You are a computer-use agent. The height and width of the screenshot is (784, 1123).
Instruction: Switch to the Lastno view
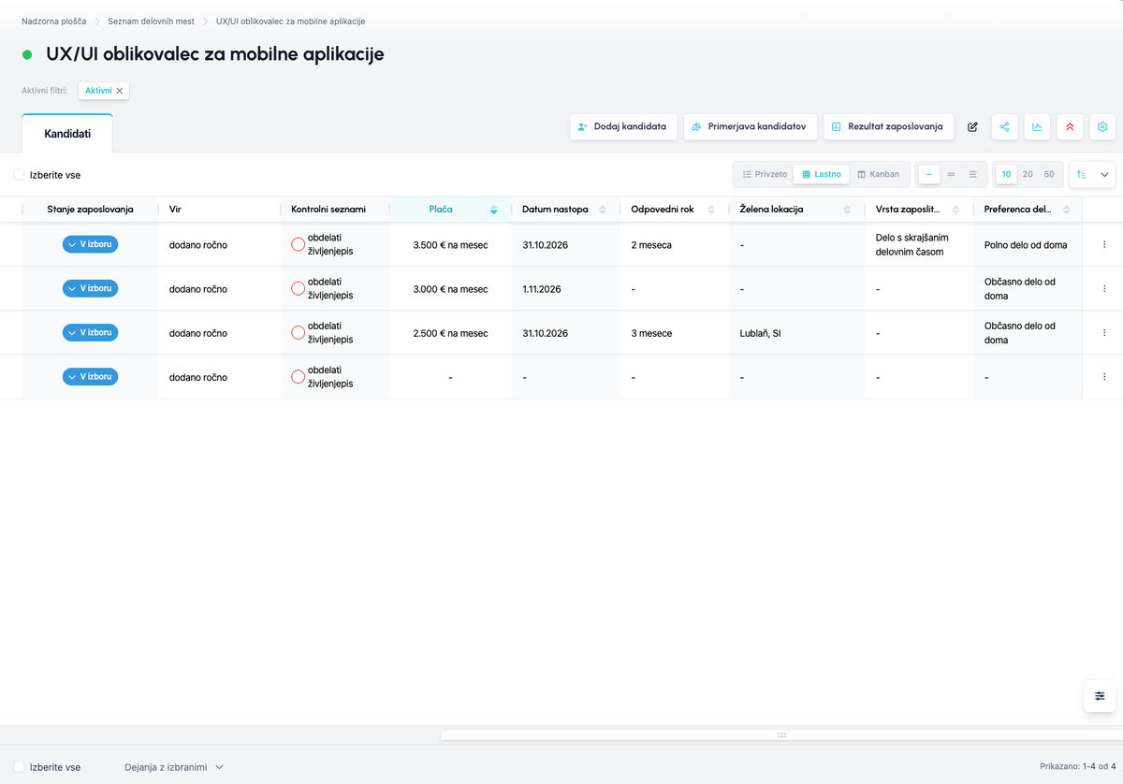pyautogui.click(x=822, y=175)
